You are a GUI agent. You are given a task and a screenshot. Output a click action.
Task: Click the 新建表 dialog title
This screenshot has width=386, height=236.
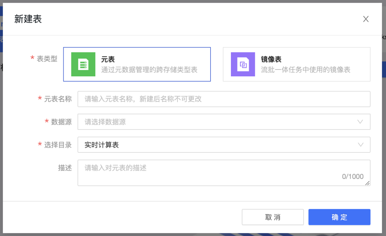(28, 19)
